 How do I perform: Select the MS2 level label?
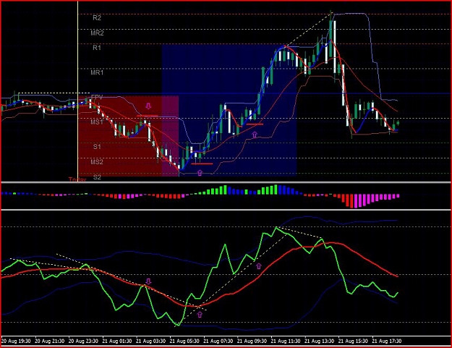click(x=97, y=162)
